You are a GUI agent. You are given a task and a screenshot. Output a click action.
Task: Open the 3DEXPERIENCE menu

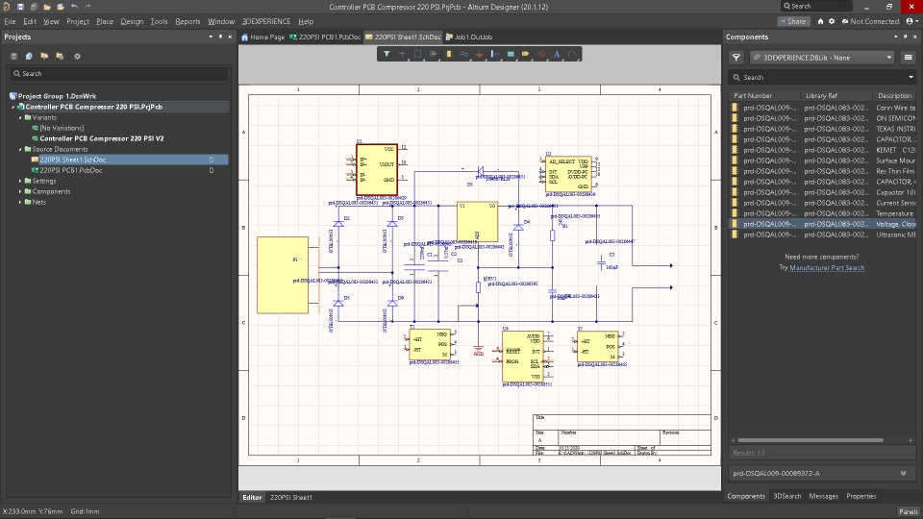pyautogui.click(x=266, y=21)
